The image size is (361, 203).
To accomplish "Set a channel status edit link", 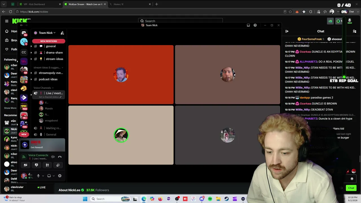I will (x=50, y=97).
